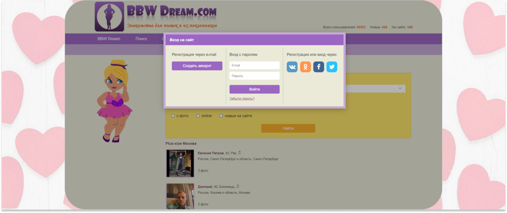Click gender icon beside Евгений Петров
The width and height of the screenshot is (507, 213).
(240, 153)
